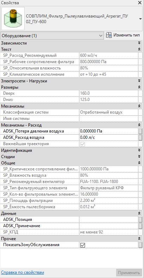
Task: Click the SP_Влажность воздуха value 80%
Action: [84, 176]
